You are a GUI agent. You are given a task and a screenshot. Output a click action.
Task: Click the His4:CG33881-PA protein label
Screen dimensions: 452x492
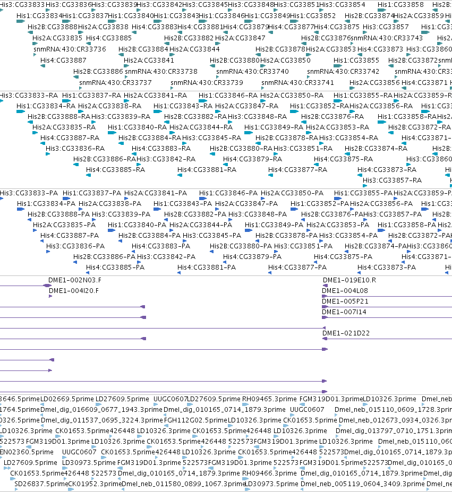click(x=207, y=267)
